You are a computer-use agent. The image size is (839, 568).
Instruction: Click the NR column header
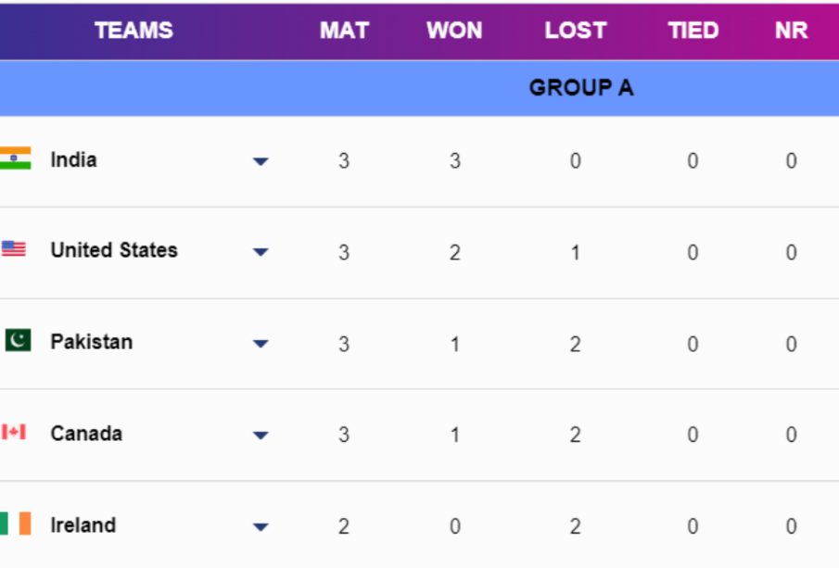pos(791,31)
